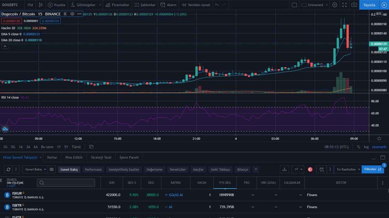
Task: Enable log scale on the chart
Action: point(366,146)
